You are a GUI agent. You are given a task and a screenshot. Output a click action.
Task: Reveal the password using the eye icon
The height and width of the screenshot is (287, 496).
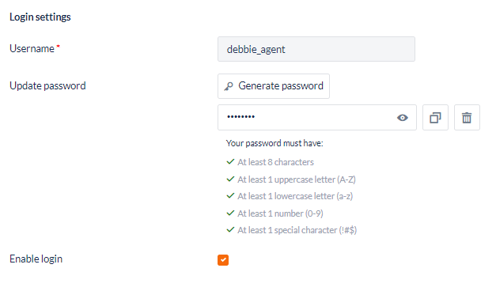click(403, 118)
